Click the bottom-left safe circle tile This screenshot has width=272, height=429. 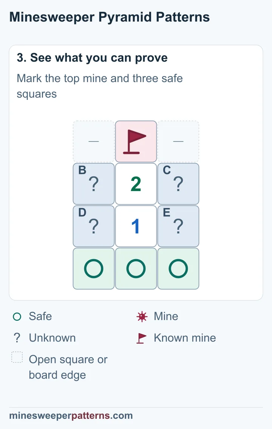(x=94, y=269)
